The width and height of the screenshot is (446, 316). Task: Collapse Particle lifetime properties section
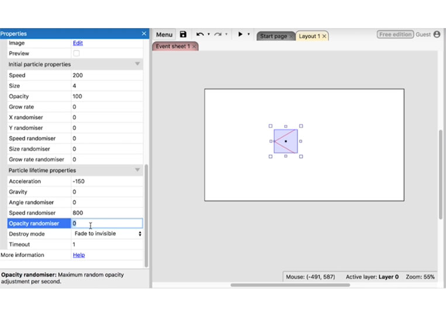(137, 170)
